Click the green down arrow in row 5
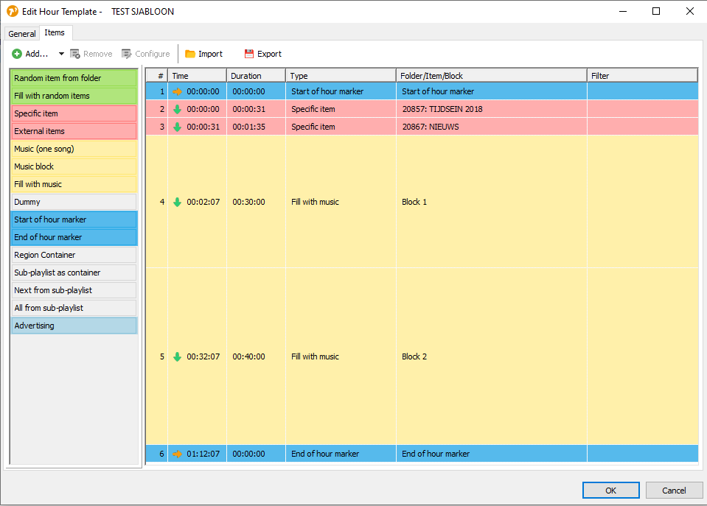Screen dimensions: 707x506 click(178, 357)
